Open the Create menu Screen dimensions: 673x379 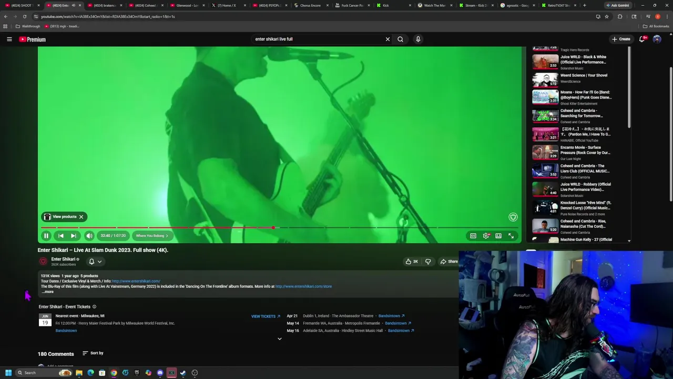pyautogui.click(x=621, y=39)
